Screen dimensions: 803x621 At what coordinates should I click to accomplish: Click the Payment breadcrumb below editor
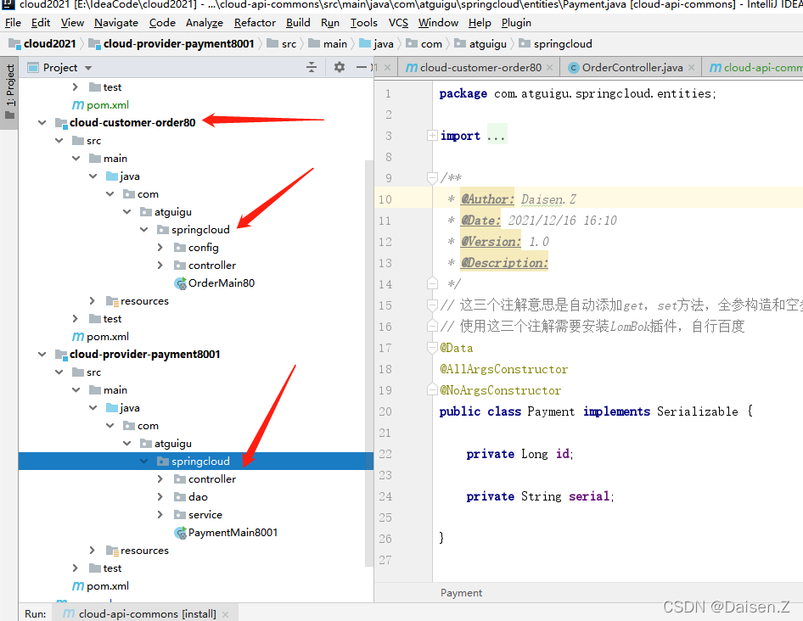461,593
